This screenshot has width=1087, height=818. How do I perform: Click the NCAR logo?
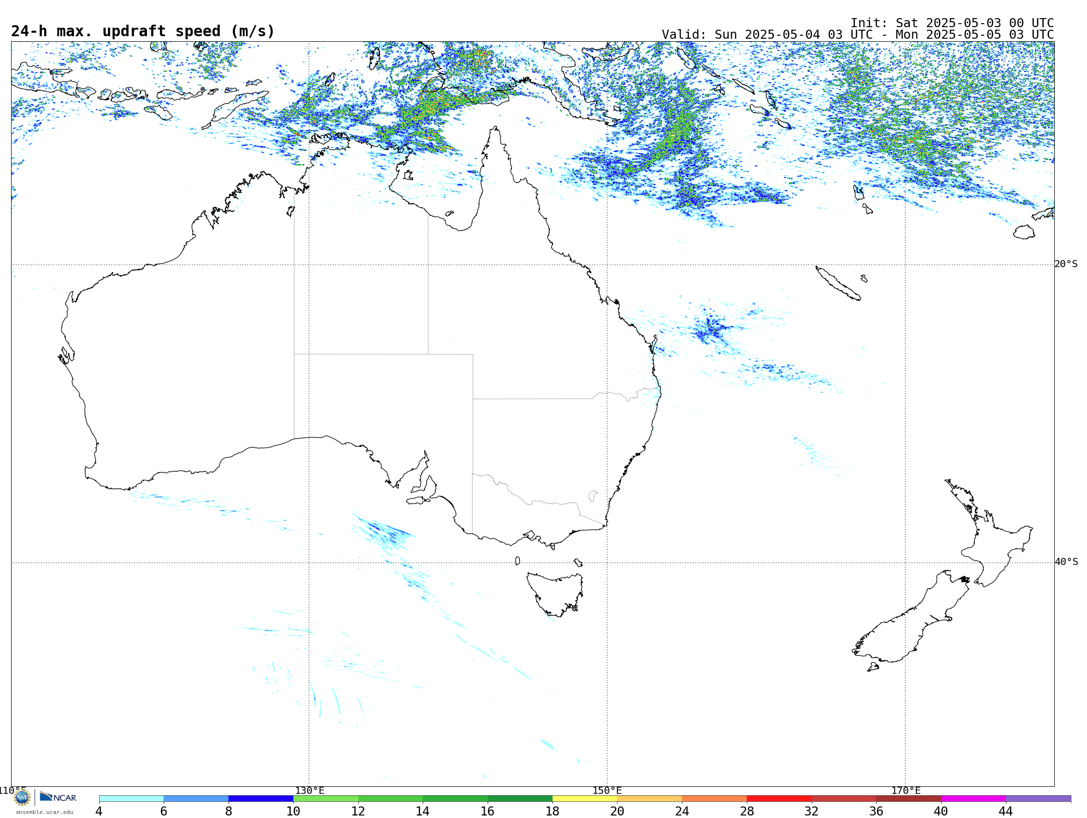click(x=58, y=797)
